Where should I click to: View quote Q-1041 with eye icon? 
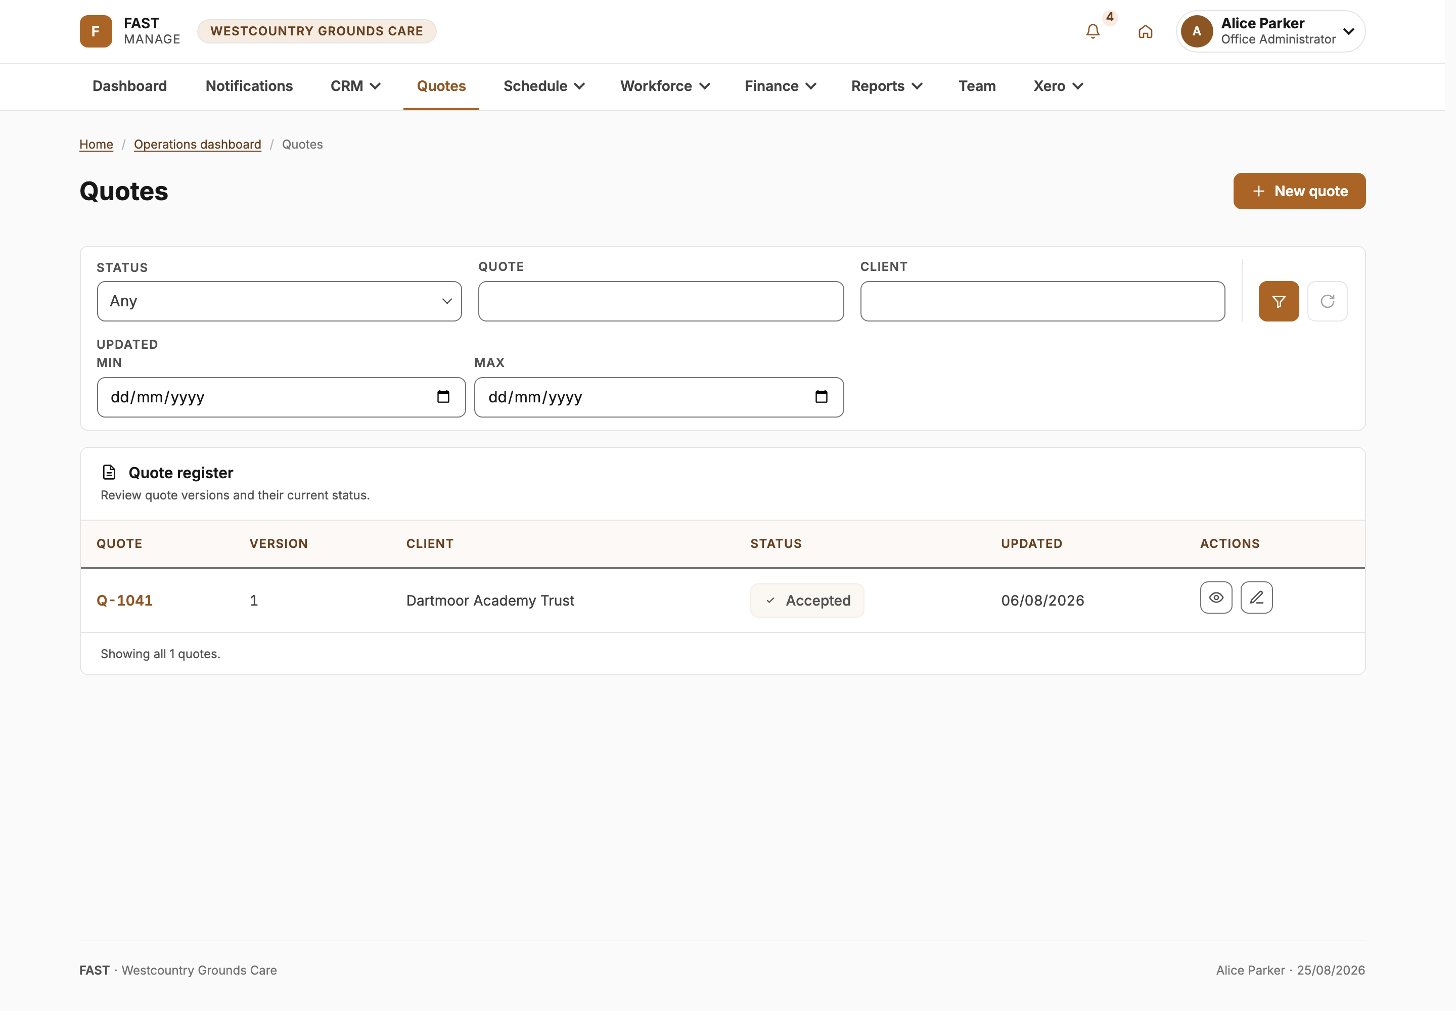(1216, 598)
